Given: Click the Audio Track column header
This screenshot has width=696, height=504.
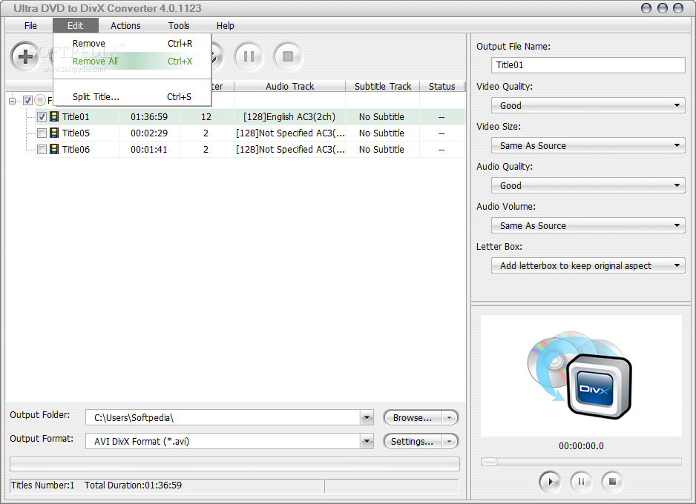Looking at the screenshot, I should [290, 87].
